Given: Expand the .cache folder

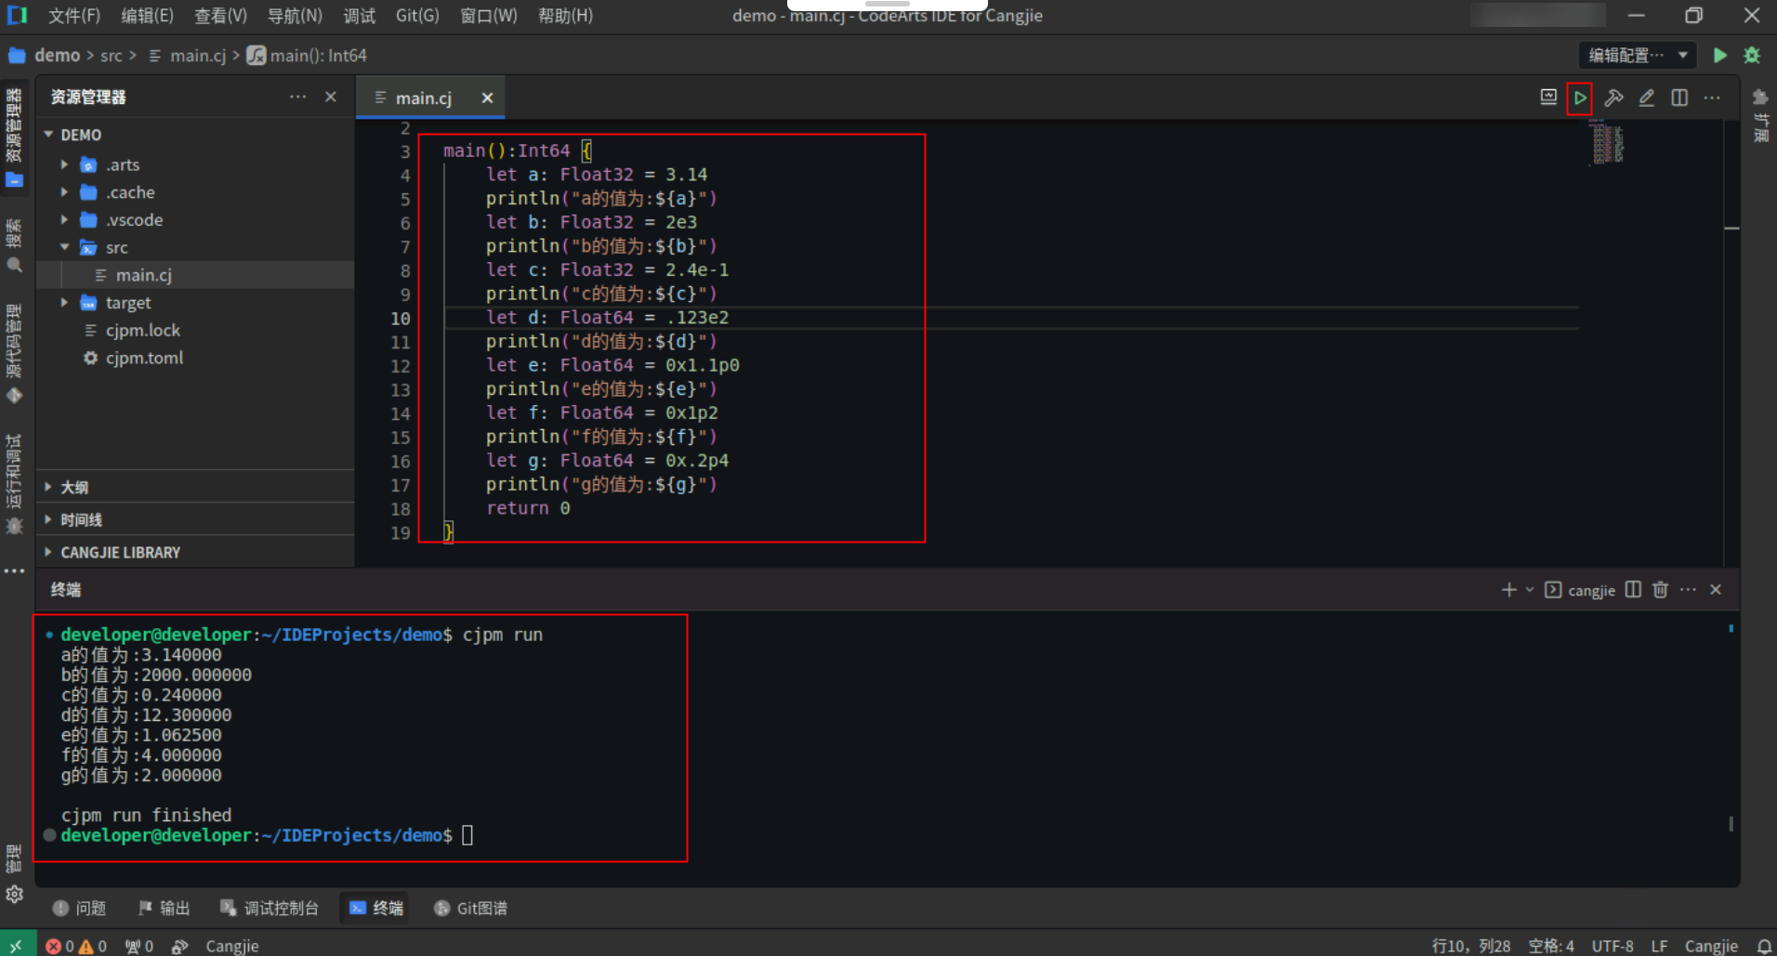Looking at the screenshot, I should tap(64, 192).
